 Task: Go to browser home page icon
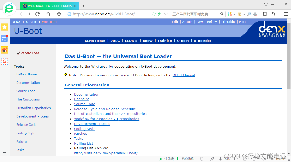tap(48, 14)
